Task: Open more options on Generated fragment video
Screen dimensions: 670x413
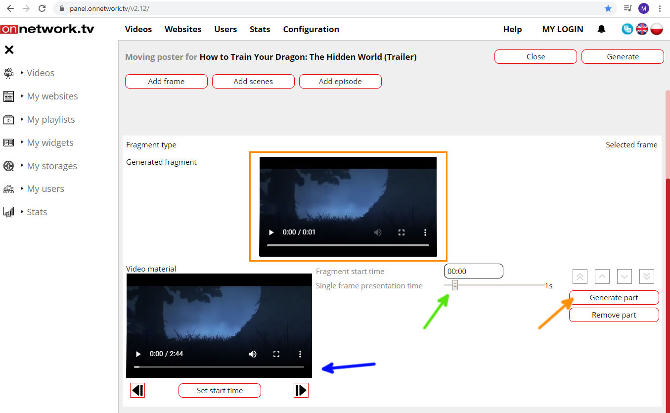Action: [425, 232]
